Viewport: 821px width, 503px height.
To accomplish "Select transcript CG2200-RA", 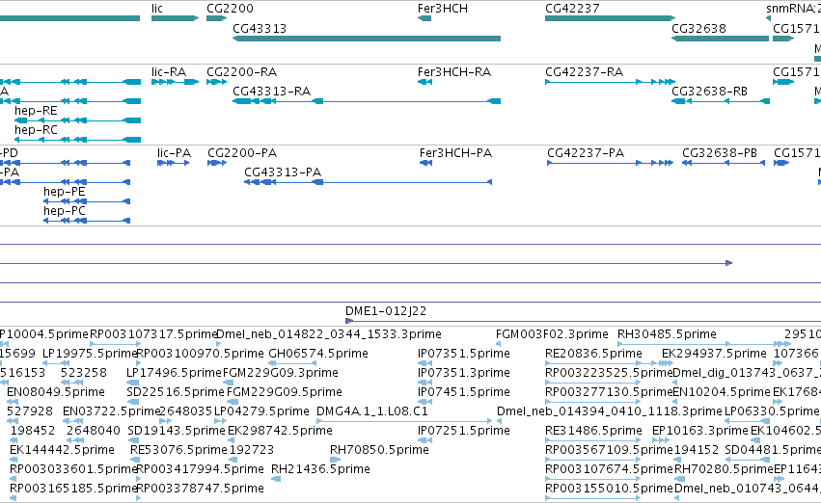I will [217, 82].
